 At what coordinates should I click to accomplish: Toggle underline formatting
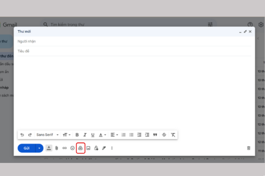tap(93, 135)
